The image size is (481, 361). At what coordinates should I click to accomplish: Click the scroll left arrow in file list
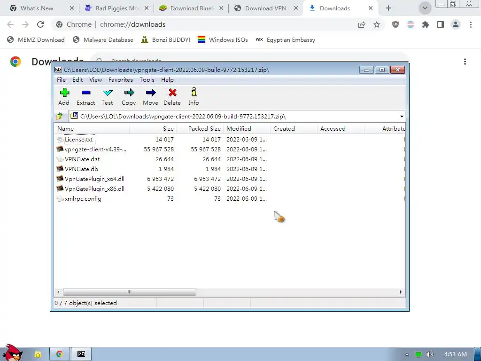(59, 292)
